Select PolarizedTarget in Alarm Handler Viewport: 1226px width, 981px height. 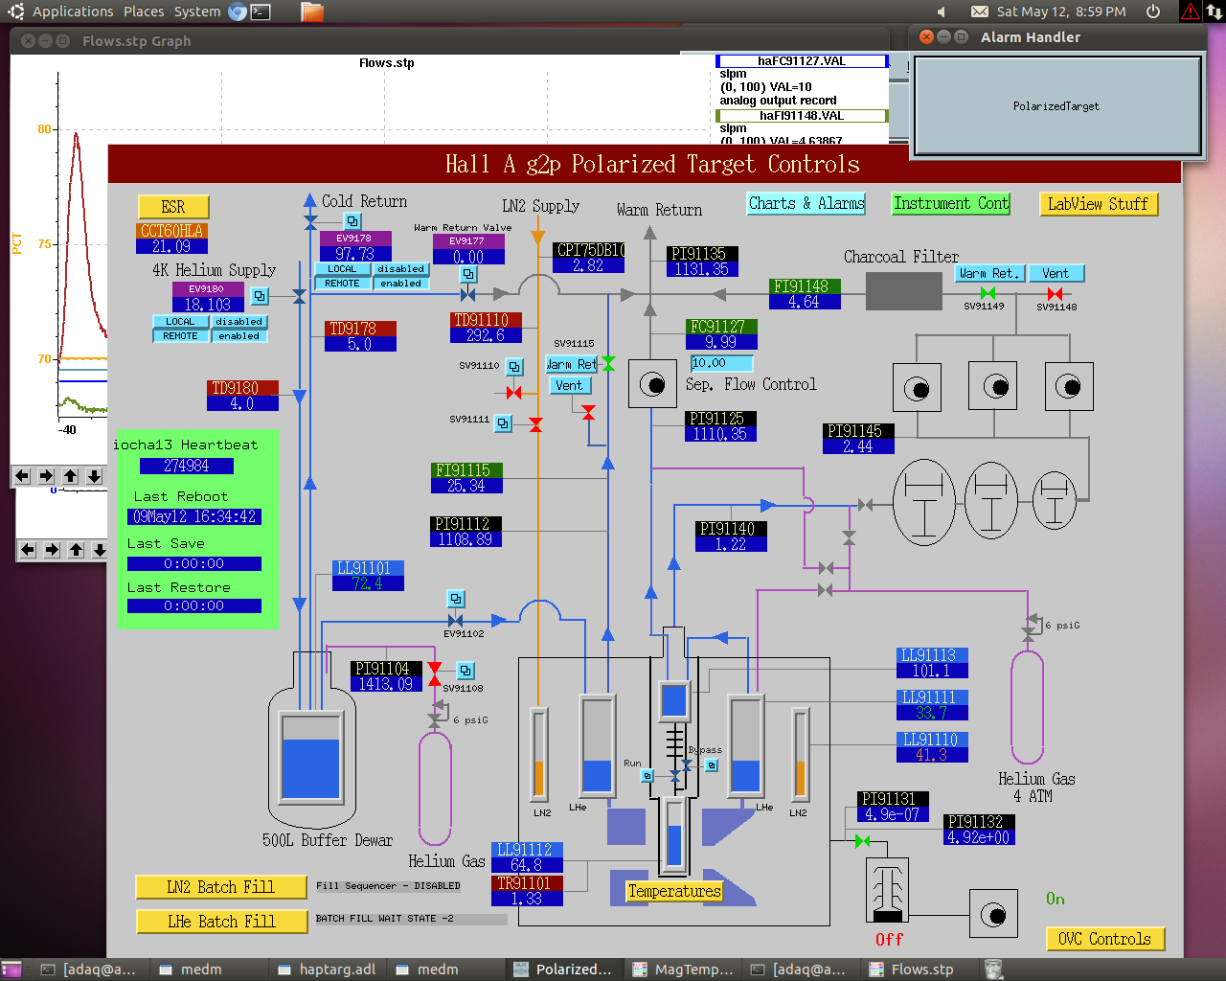point(1056,106)
